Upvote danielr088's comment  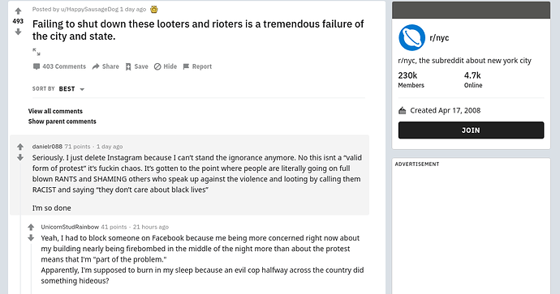point(20,147)
